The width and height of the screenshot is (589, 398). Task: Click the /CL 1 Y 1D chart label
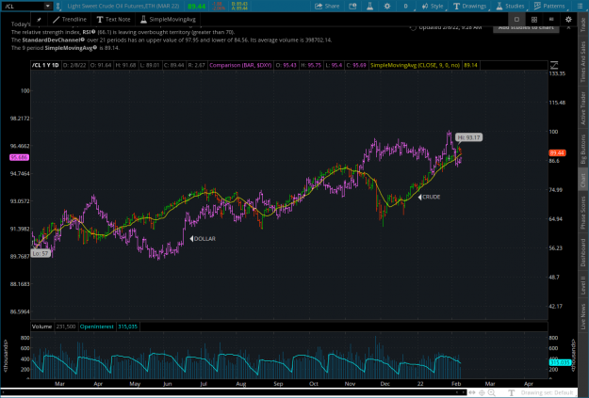pos(45,65)
